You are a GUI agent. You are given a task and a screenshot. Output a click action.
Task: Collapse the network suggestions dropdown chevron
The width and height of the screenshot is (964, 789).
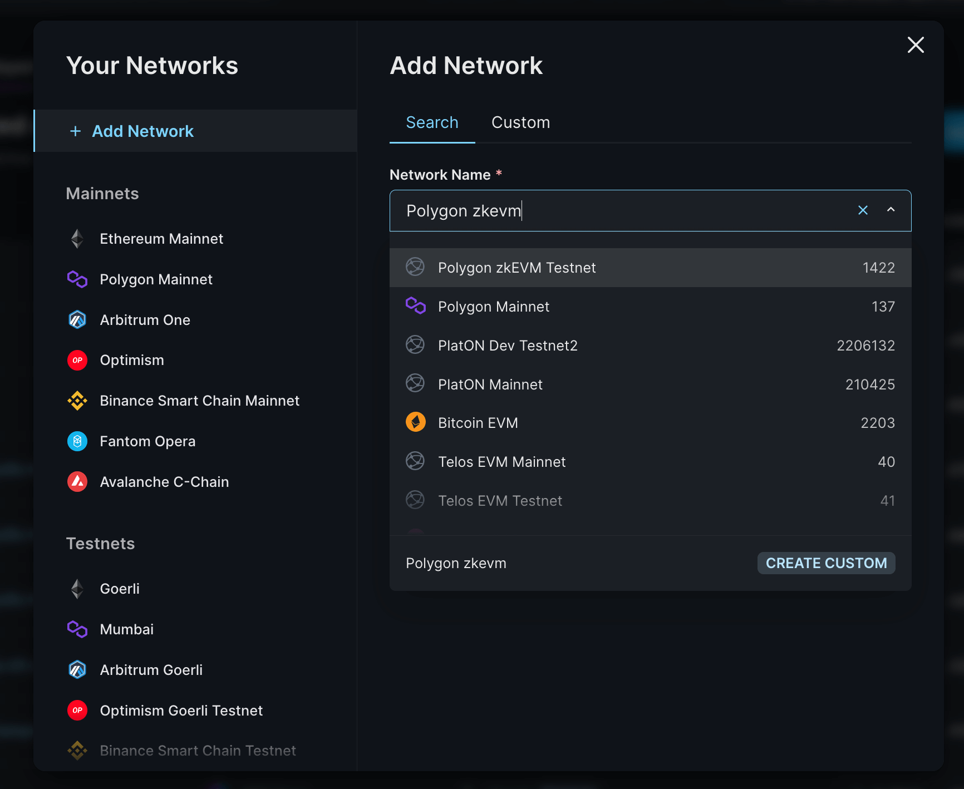[891, 210]
